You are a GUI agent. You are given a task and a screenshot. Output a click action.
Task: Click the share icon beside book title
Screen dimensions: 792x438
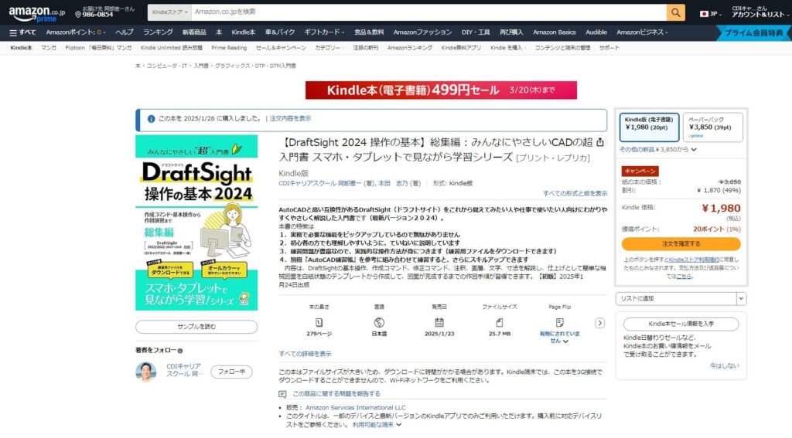click(600, 143)
